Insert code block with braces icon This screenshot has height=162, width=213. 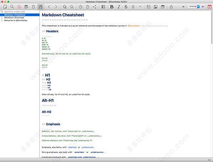click(x=133, y=7)
